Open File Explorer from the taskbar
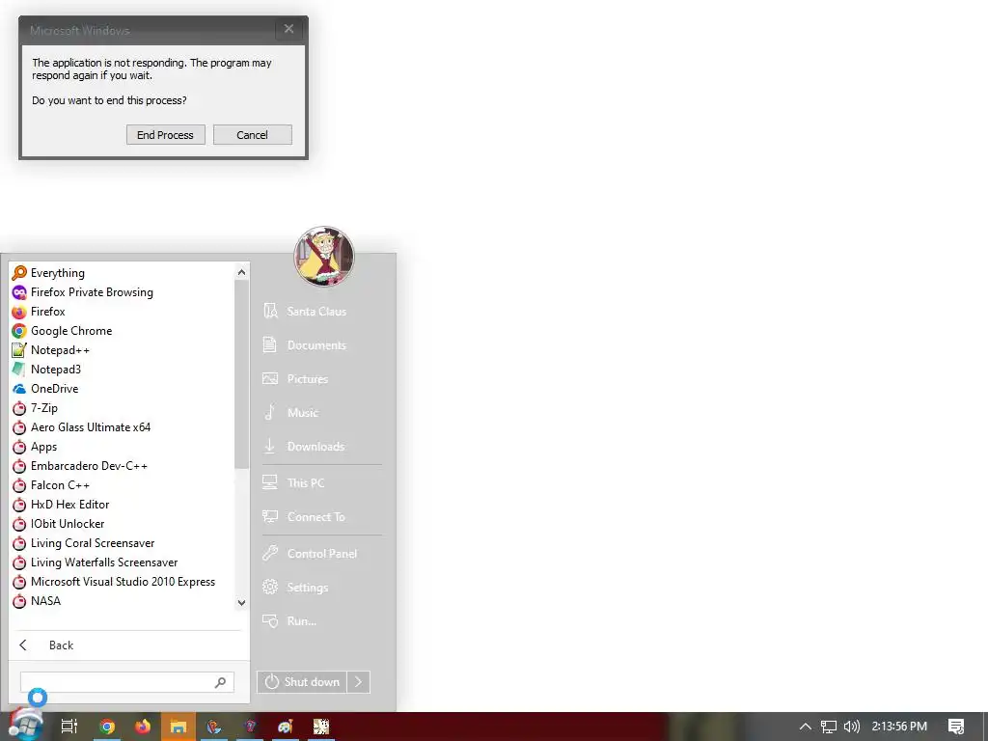The width and height of the screenshot is (988, 741). [178, 727]
